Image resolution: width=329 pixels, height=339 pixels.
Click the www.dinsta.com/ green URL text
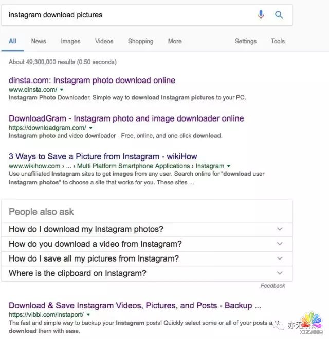click(x=33, y=90)
